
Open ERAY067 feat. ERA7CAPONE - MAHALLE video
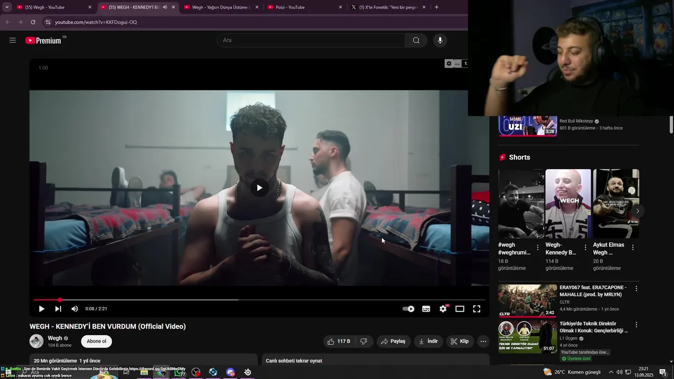click(528, 301)
